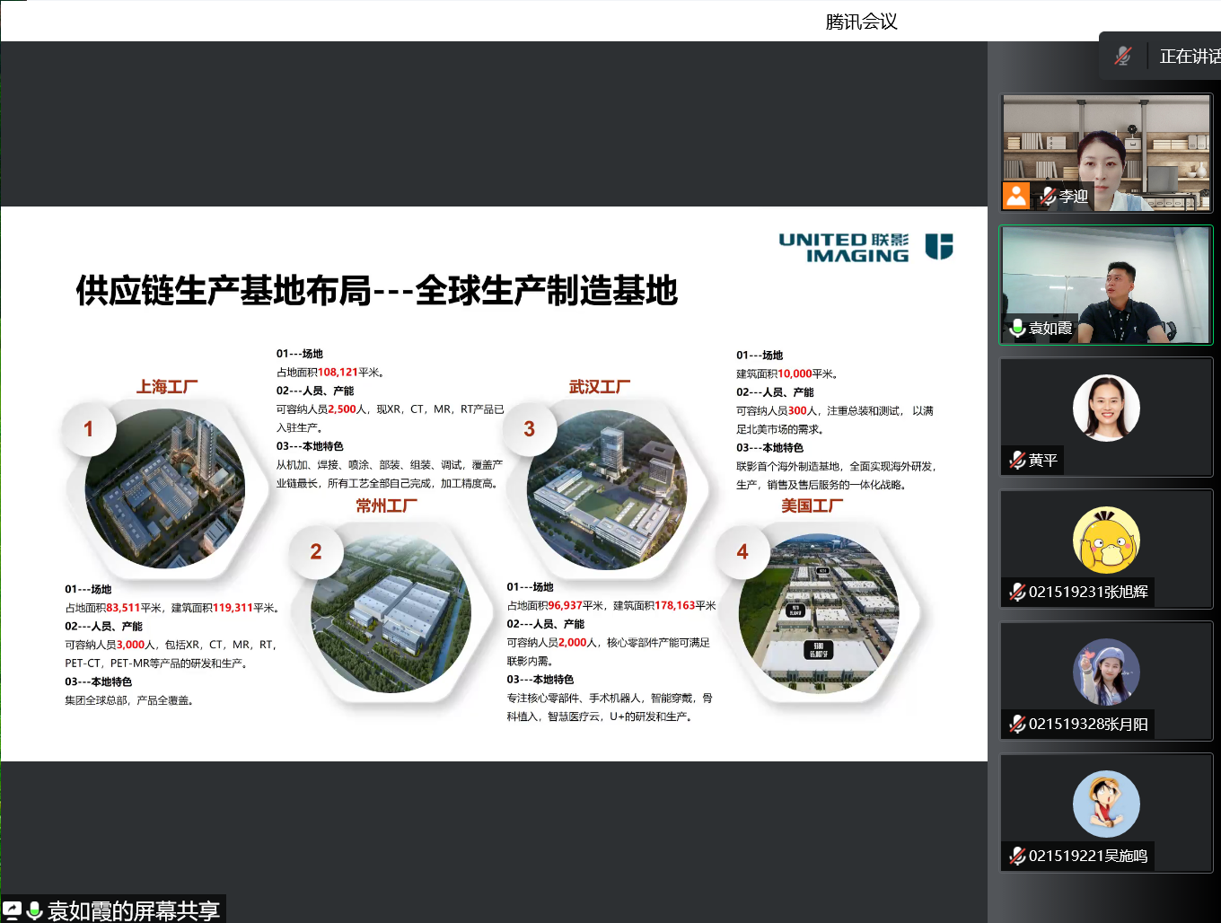Click muted mic icon beside 021519231张旭辉
The image size is (1221, 923).
pos(1017,592)
